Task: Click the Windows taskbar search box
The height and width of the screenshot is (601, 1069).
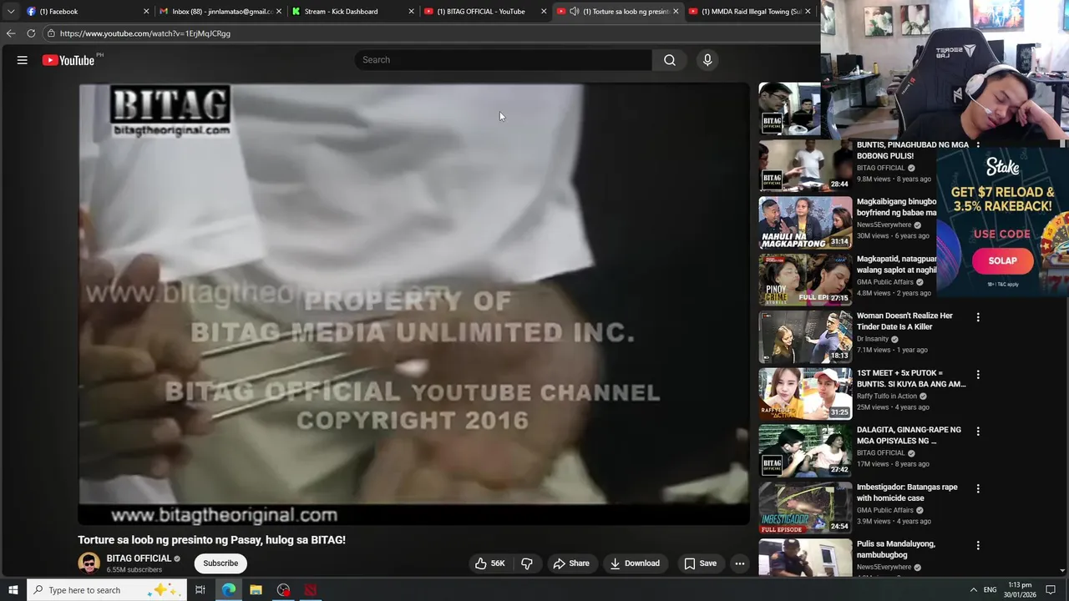Action: tap(107, 590)
